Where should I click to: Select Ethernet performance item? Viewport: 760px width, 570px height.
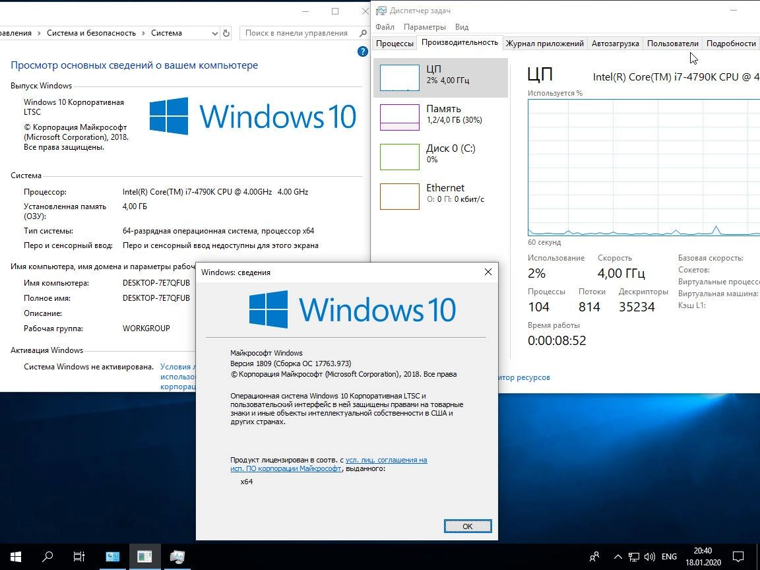coord(441,197)
